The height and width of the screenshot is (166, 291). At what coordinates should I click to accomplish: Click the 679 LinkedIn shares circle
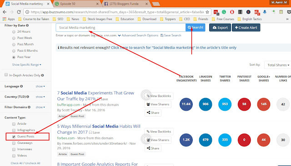(x=206, y=140)
